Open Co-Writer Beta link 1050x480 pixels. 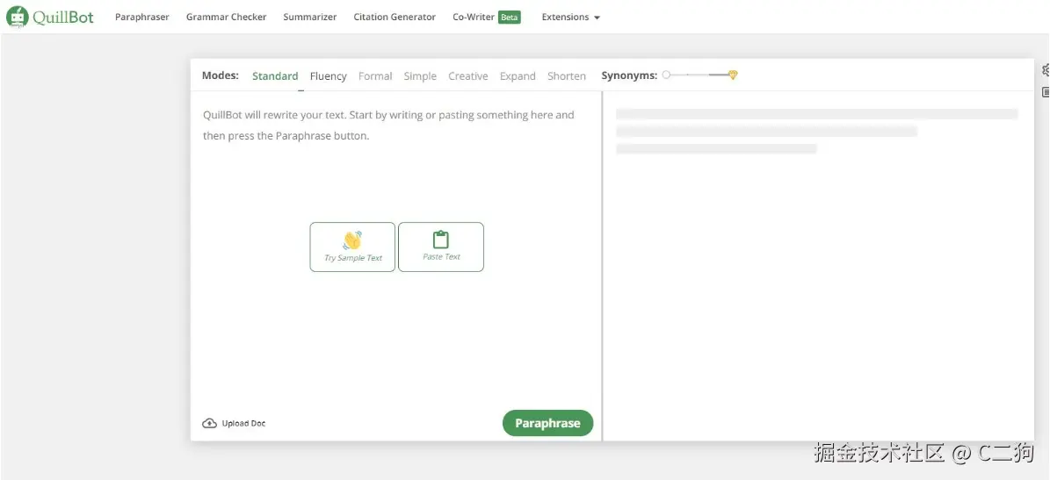point(486,17)
